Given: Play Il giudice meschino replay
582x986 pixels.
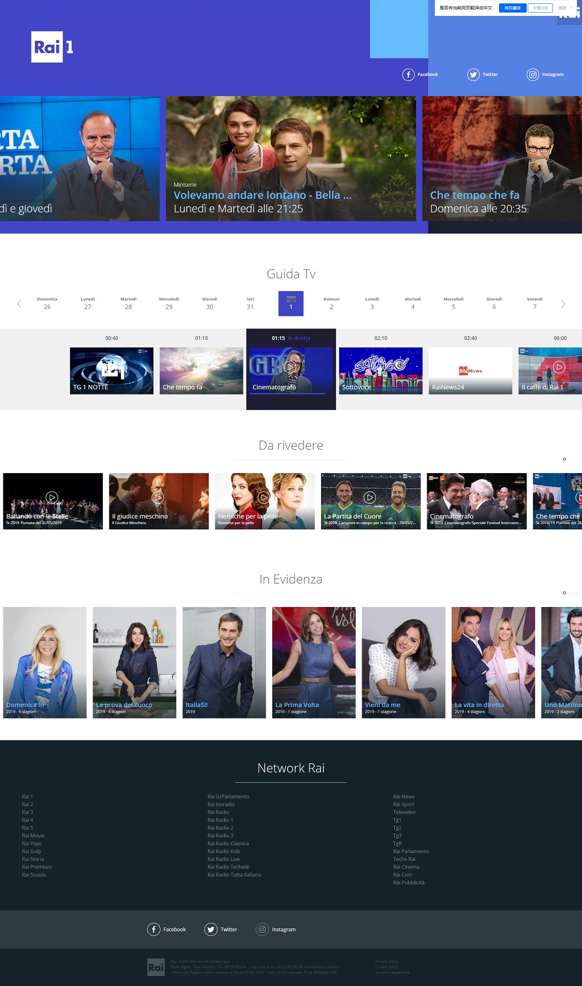Looking at the screenshot, I should tap(158, 497).
